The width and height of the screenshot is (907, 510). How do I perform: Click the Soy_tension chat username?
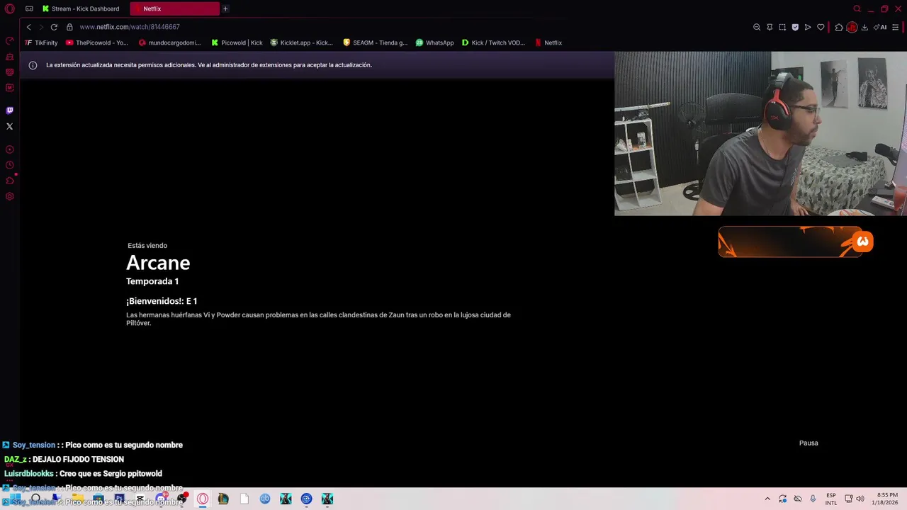click(34, 445)
